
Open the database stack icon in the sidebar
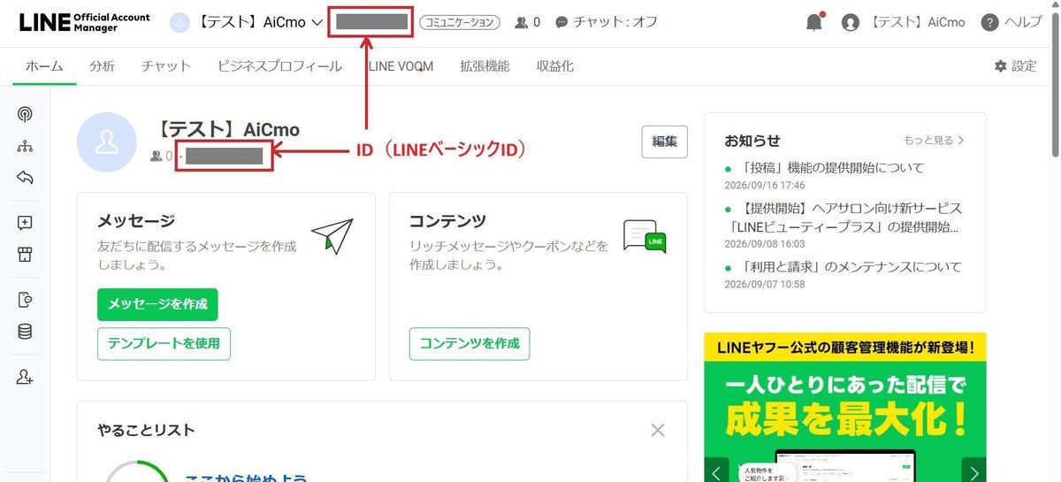click(25, 332)
